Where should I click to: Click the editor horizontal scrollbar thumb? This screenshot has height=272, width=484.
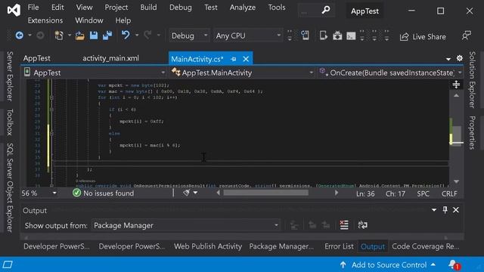pyautogui.click(x=265, y=193)
